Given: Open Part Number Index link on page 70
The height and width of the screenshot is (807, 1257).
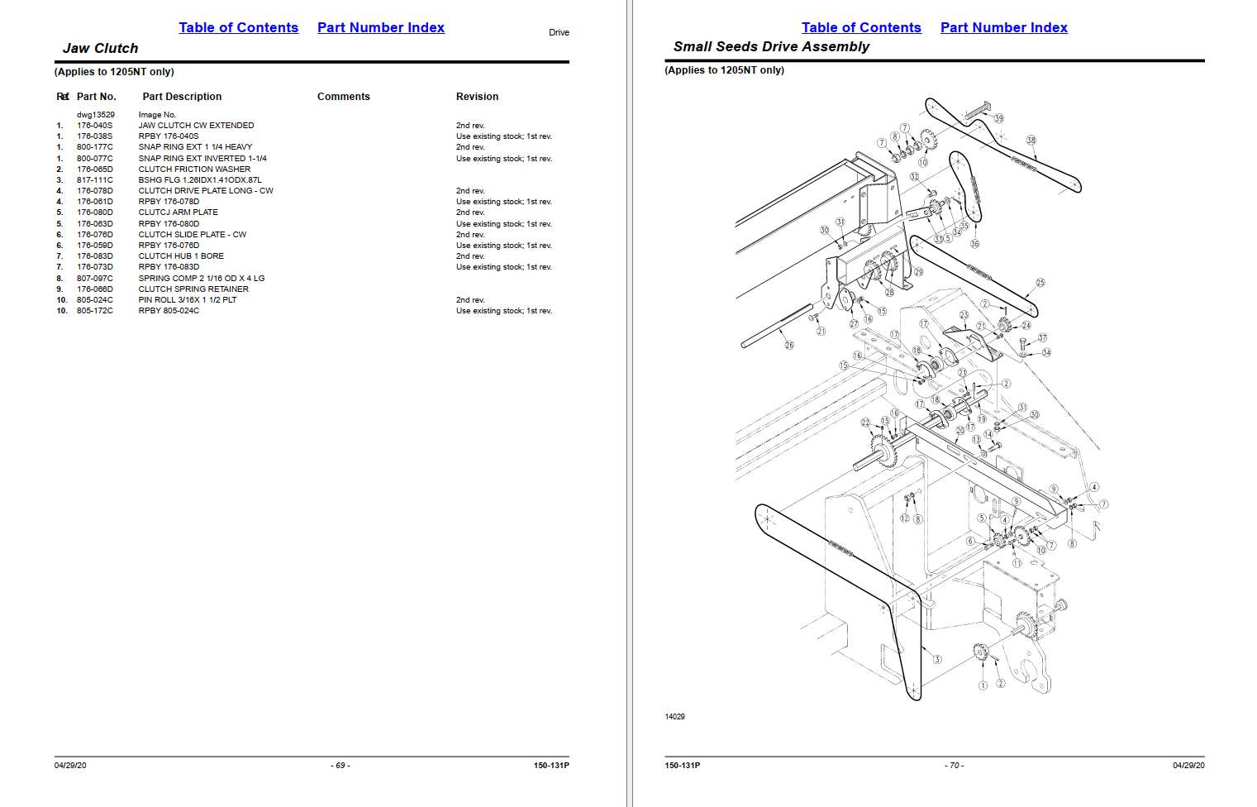Looking at the screenshot, I should pyautogui.click(x=1004, y=27).
